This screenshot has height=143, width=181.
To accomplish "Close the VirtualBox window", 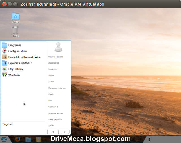I will (x=4, y=4).
